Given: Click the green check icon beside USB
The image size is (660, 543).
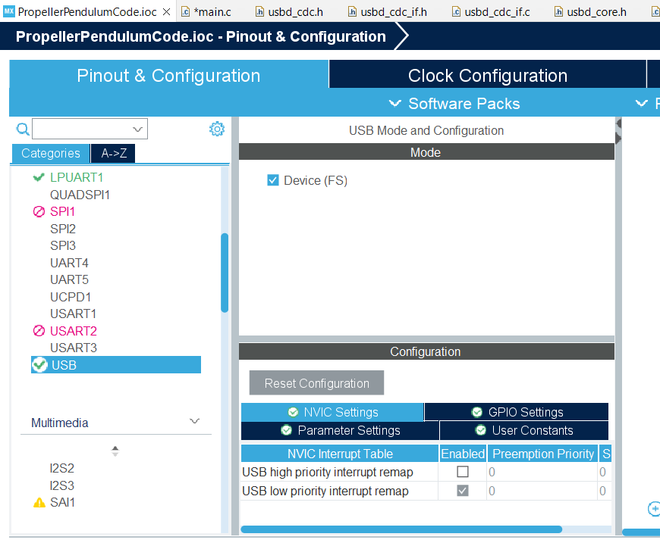Looking at the screenshot, I should point(39,364).
